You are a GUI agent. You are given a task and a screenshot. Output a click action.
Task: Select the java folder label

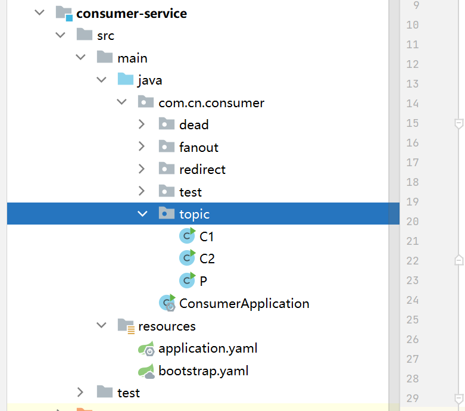[x=150, y=80]
